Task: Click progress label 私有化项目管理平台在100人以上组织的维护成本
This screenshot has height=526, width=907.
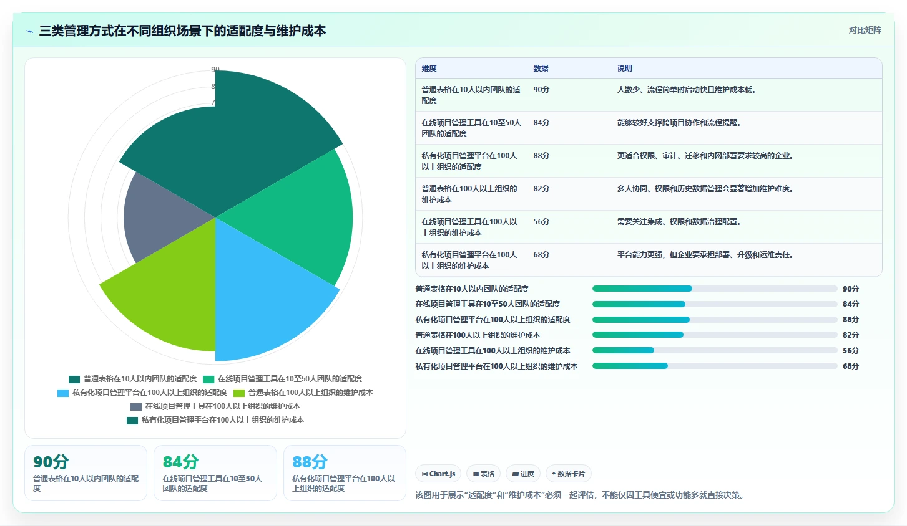Action: tap(496, 366)
